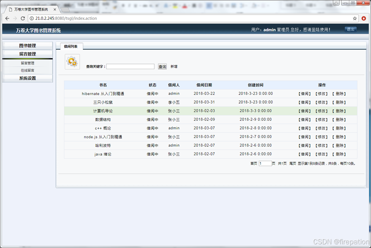
Task: Click 修改 for node.js 从入门到精通
Action: click(322, 137)
